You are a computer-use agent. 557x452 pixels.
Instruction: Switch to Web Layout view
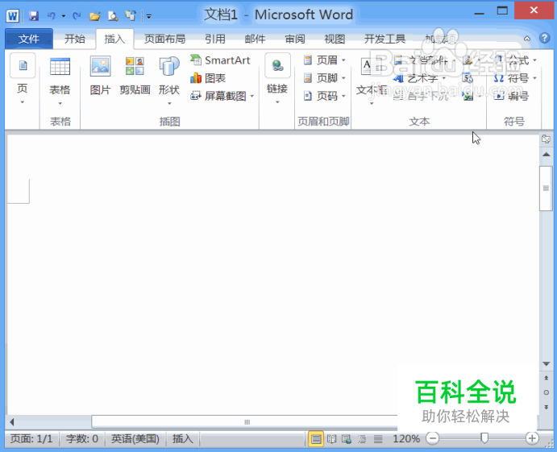coord(347,439)
